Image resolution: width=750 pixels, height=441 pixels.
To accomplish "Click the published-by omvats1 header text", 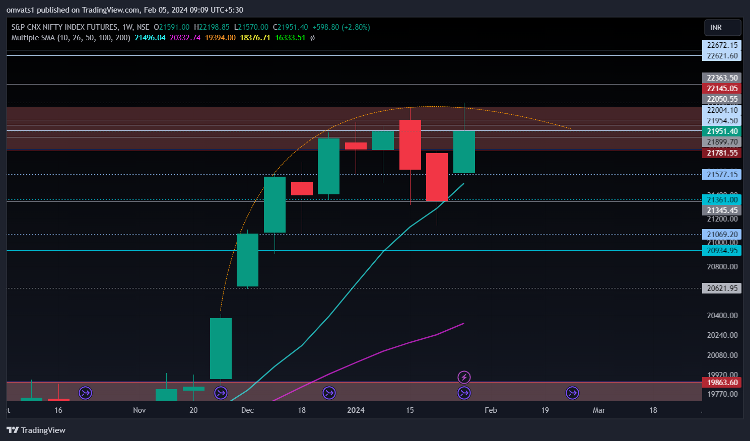I will 124,10.
